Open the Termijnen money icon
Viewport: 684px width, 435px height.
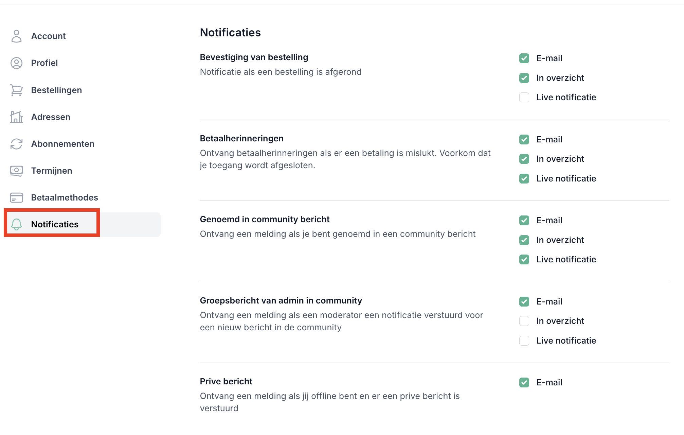(16, 171)
